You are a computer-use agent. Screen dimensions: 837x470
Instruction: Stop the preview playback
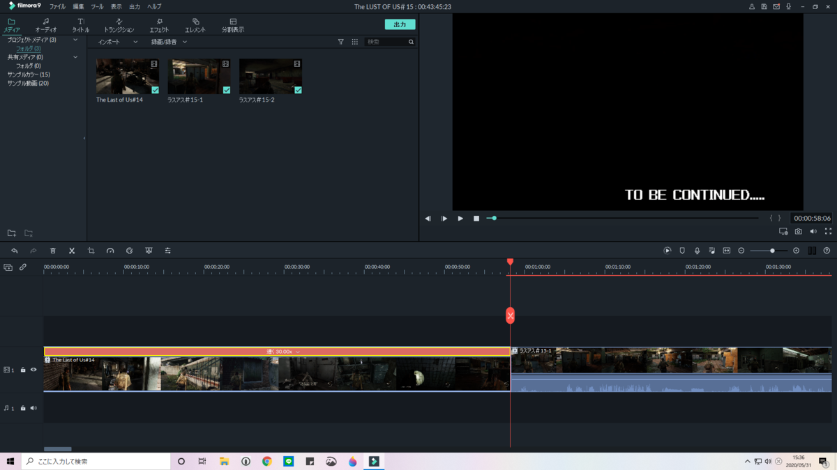pyautogui.click(x=476, y=219)
